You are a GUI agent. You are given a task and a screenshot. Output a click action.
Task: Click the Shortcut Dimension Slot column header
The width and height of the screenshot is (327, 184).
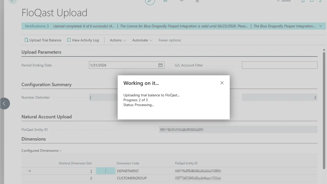pos(75,163)
